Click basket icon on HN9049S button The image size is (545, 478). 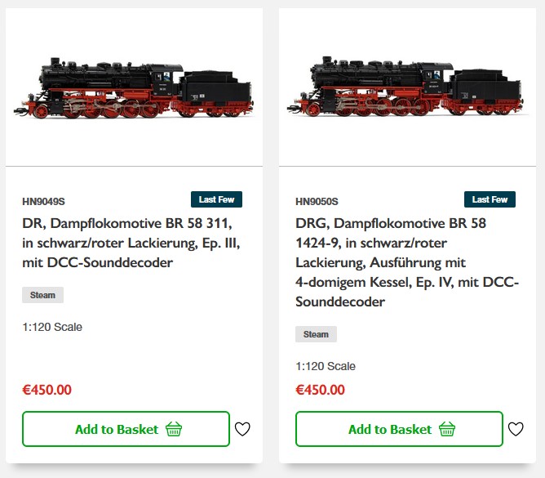(174, 429)
